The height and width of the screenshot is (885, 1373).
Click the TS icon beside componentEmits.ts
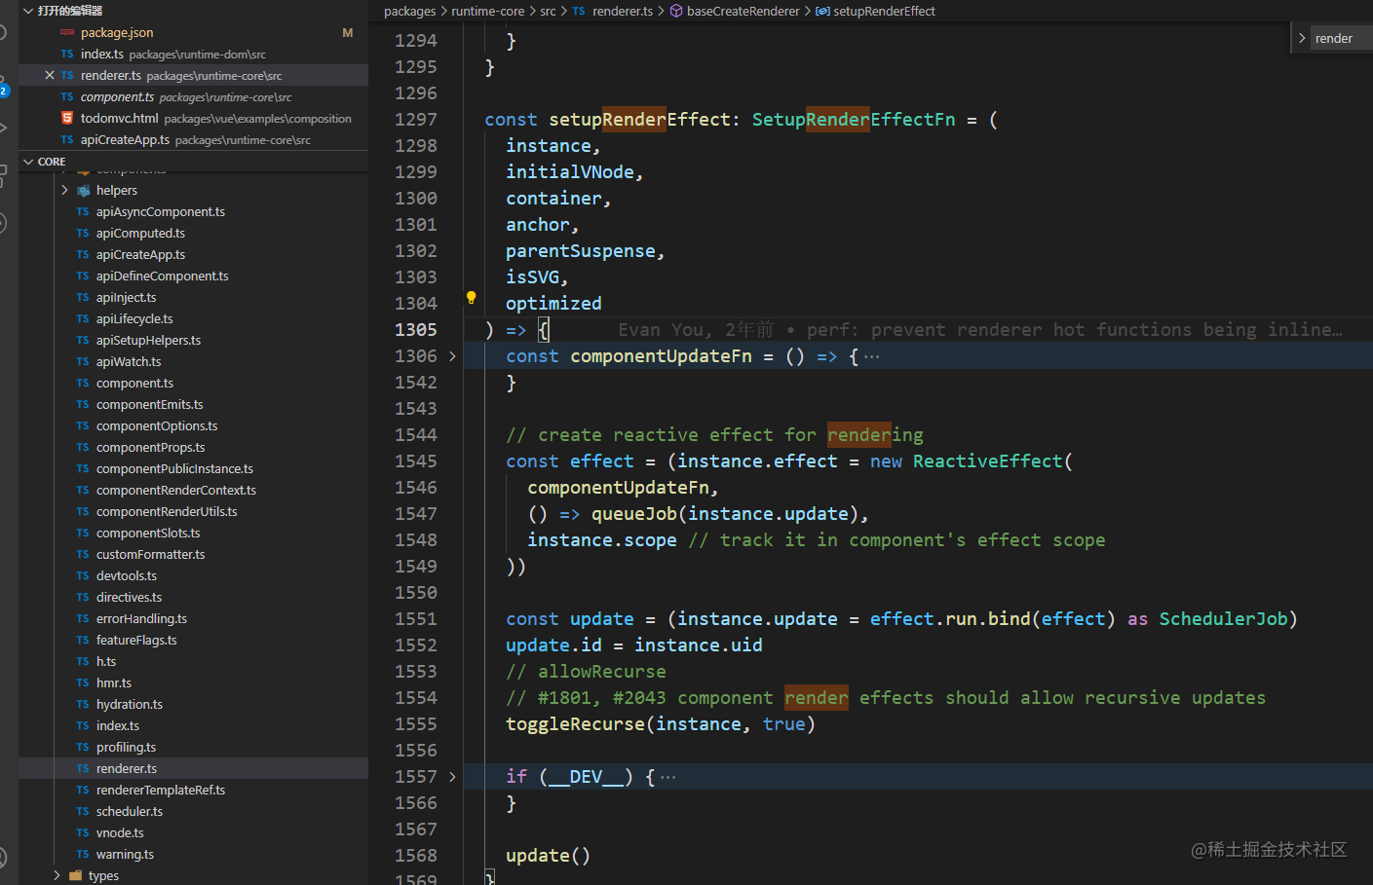tap(83, 405)
